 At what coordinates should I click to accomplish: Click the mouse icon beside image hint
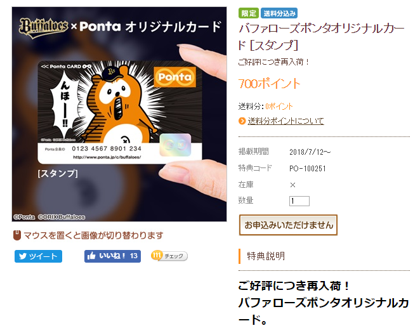click(17, 235)
